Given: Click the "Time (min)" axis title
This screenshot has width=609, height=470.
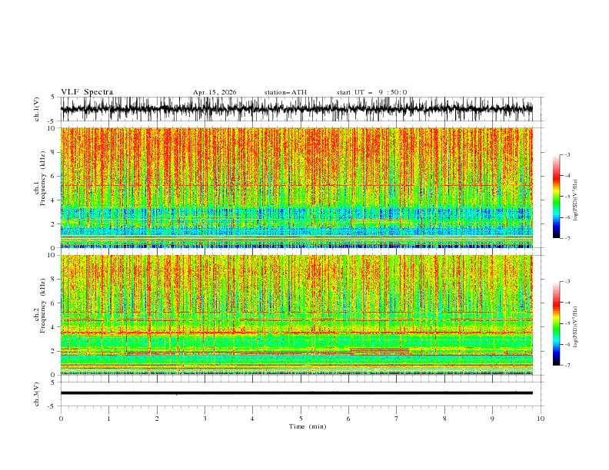Looking at the screenshot, I should pyautogui.click(x=308, y=426).
